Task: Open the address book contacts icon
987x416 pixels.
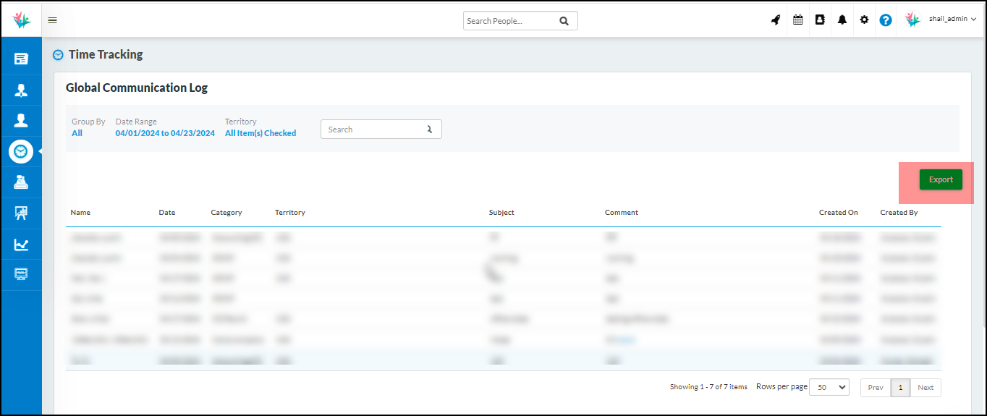Action: (x=820, y=20)
